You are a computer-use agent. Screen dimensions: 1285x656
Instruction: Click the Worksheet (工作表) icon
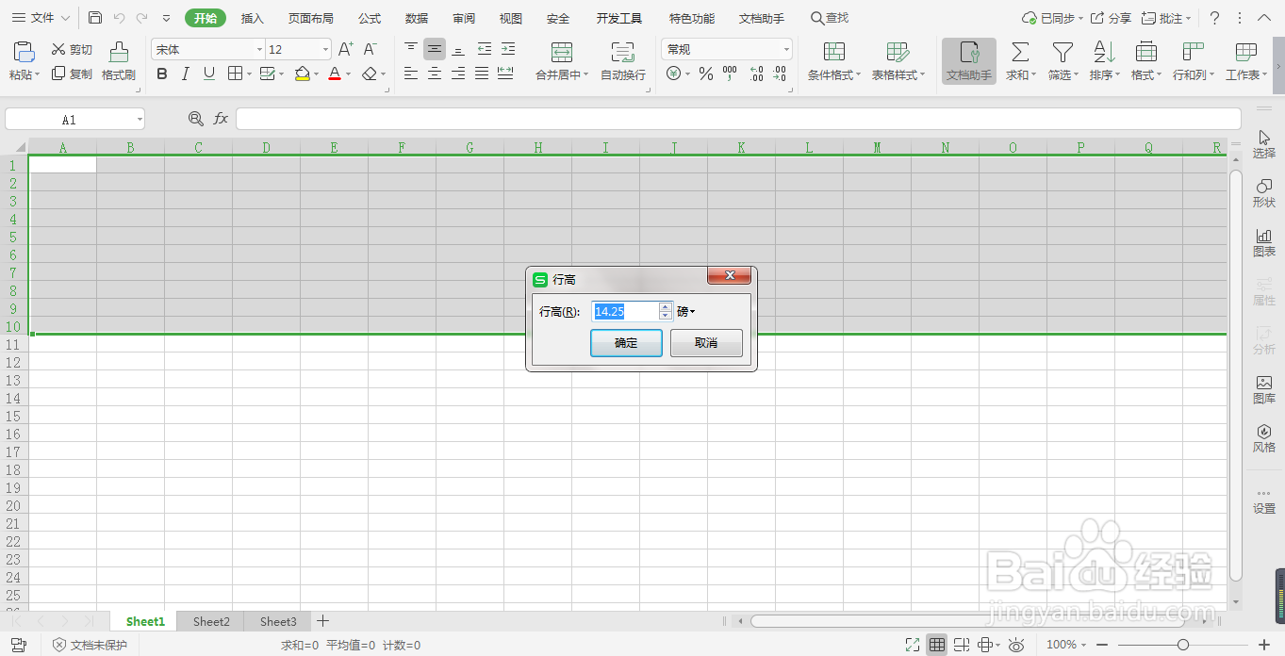[x=1245, y=52]
